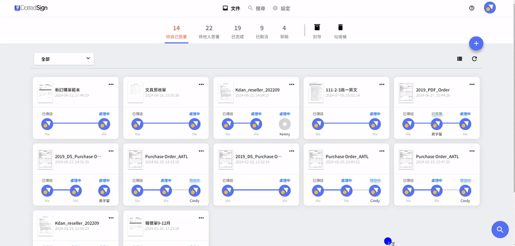Click the 新訂購單範本 title

[68, 90]
